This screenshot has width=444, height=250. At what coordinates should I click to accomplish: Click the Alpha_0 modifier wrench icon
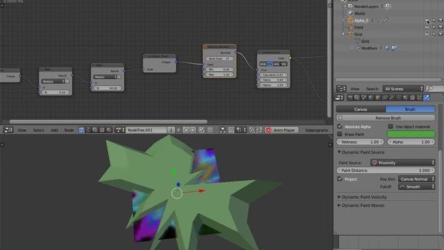coord(386,20)
